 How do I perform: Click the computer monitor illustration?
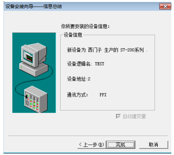[x=34, y=55]
